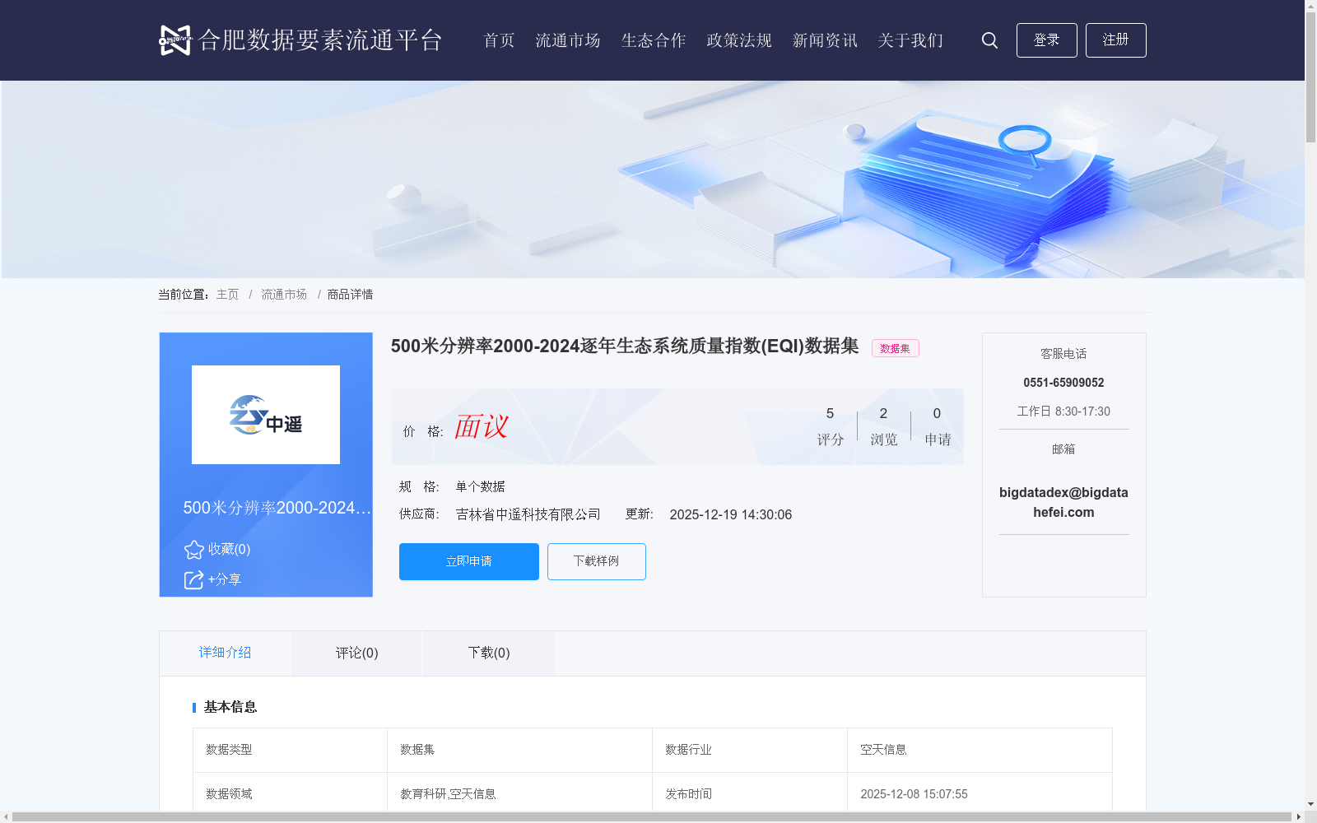This screenshot has height=823, width=1317.
Task: Click the 合肥数据要素流通平台 logo
Action: [300, 40]
